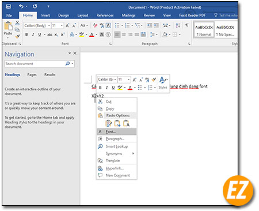Click the Decrease Indent icon
The height and width of the screenshot is (211, 259).
click(x=150, y=25)
